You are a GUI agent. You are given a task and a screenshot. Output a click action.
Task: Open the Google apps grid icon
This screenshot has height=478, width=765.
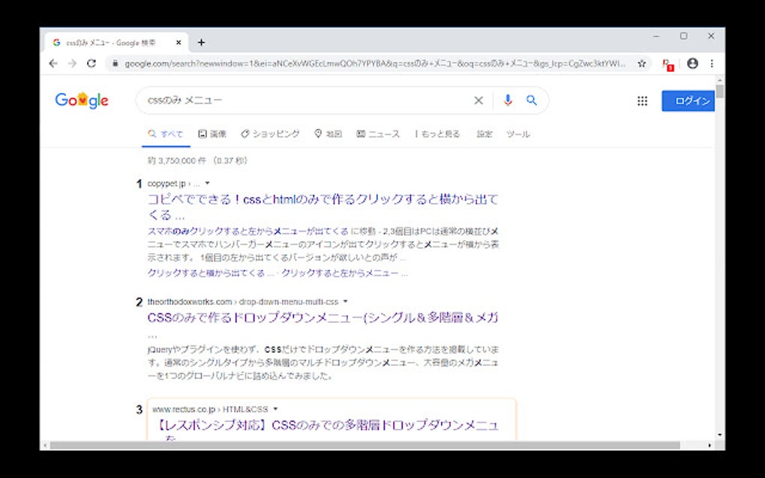tap(642, 101)
